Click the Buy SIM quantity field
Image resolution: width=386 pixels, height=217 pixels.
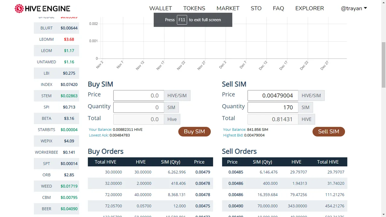pos(139,107)
